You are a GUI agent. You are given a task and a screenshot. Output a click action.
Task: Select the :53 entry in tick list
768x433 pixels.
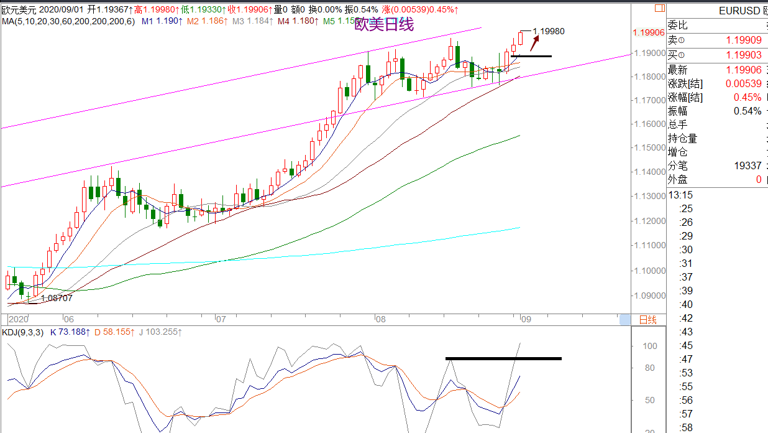click(686, 373)
